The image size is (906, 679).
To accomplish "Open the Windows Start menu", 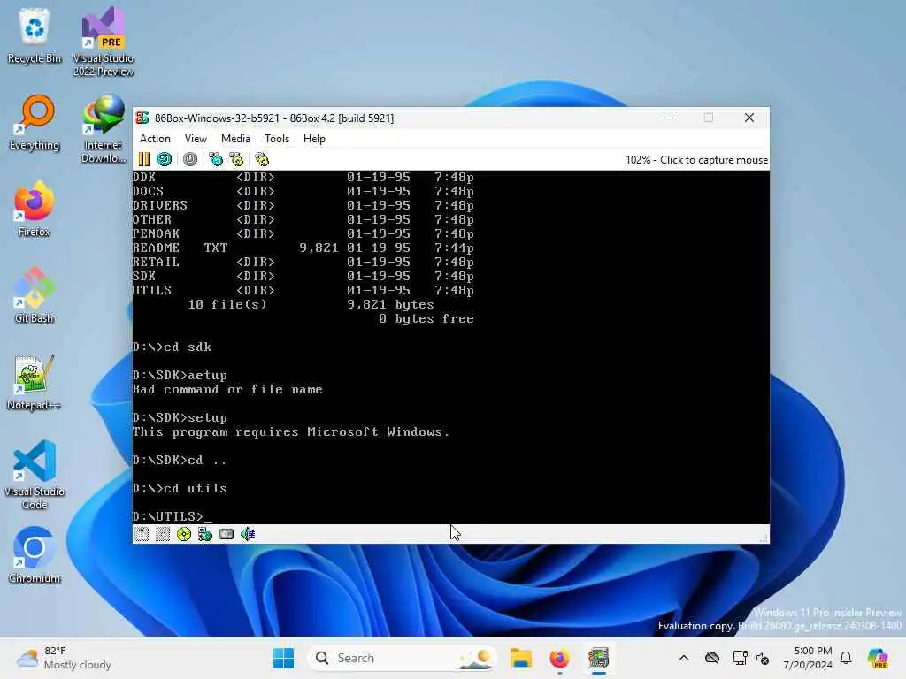I will click(x=283, y=658).
